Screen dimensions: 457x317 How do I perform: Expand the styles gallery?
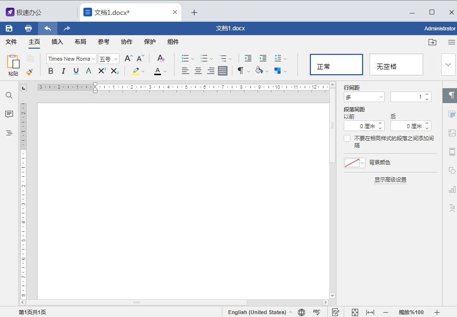click(448, 65)
